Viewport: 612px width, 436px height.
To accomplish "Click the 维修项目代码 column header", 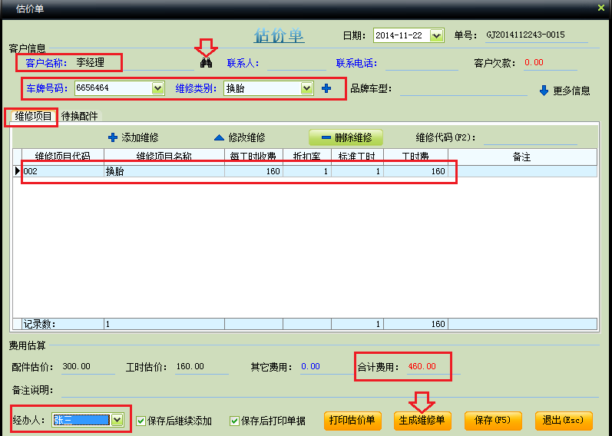I will 62,157.
